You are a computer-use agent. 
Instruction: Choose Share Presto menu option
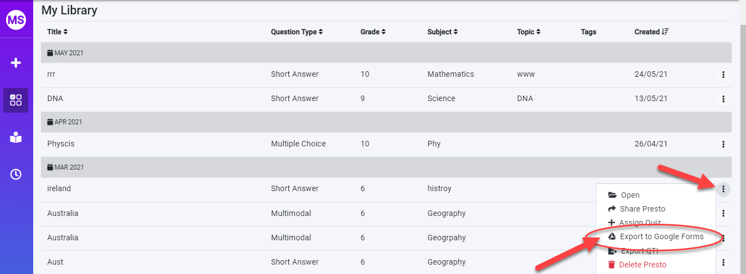(x=642, y=209)
